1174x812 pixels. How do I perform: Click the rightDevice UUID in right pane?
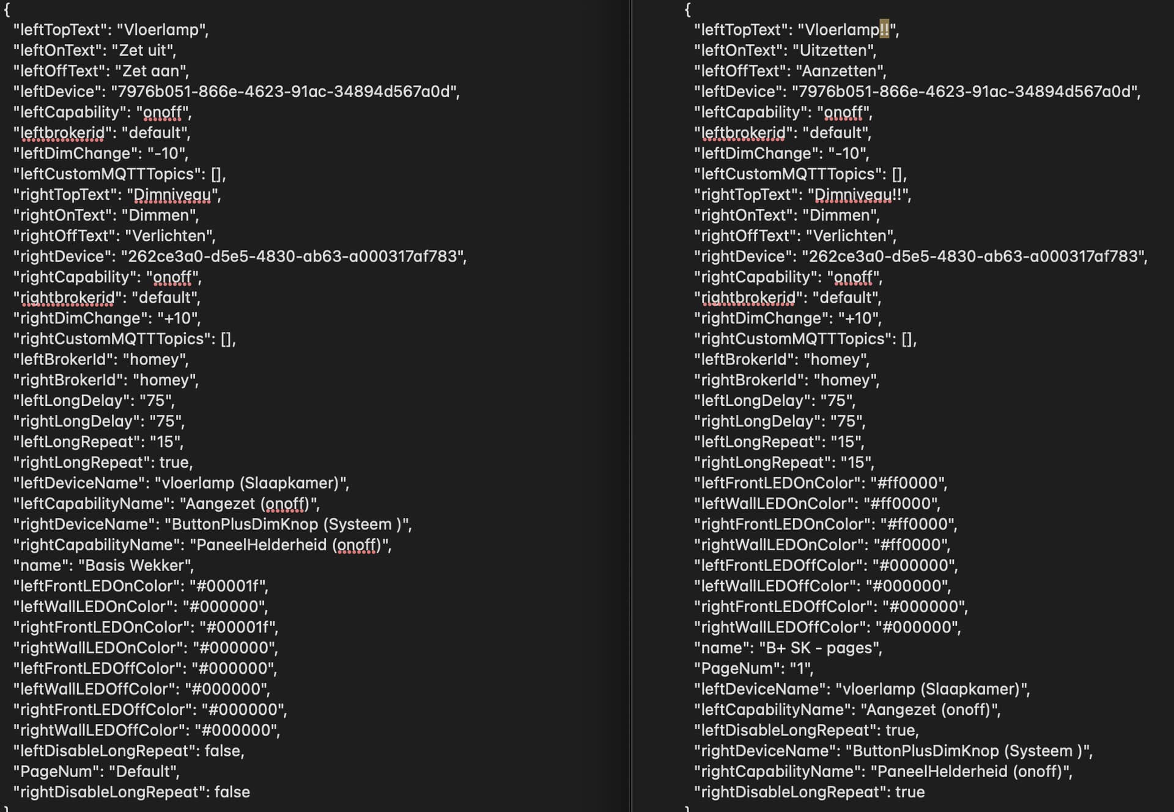tap(973, 256)
